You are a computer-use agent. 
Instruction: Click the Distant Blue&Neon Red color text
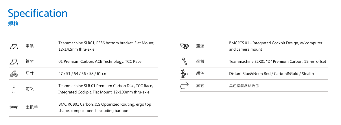click(x=250, y=74)
